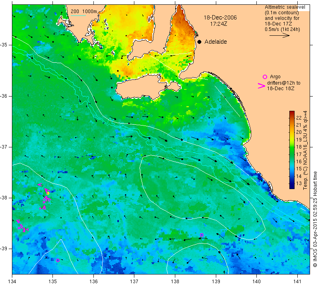Click the time text 17:24Z
Screen dimensions: 318x286
tap(219, 24)
